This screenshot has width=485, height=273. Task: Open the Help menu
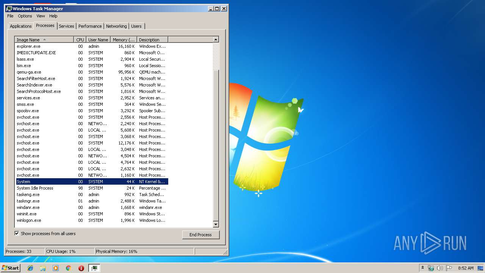pos(53,16)
